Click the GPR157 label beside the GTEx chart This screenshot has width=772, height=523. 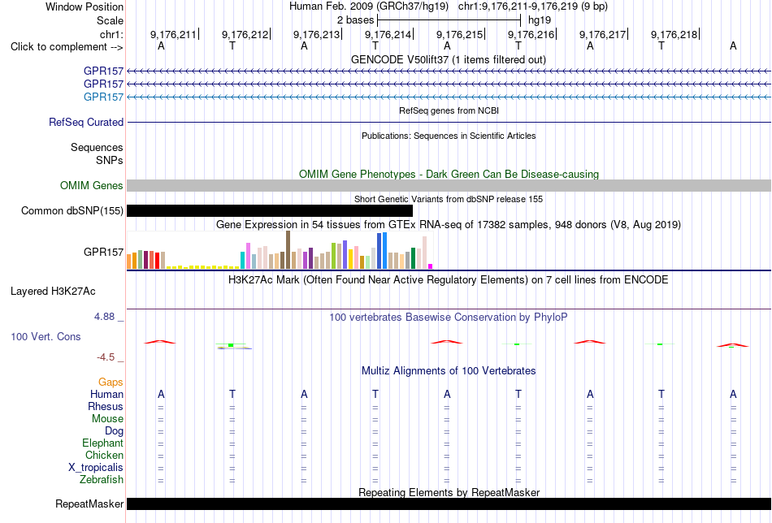click(x=103, y=252)
